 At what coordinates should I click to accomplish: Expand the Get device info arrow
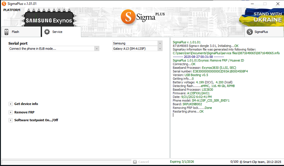10,104
